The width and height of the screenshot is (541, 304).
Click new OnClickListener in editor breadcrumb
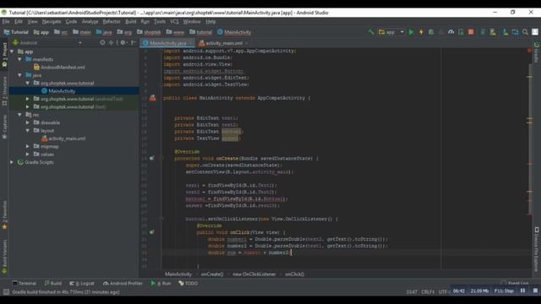(254, 274)
